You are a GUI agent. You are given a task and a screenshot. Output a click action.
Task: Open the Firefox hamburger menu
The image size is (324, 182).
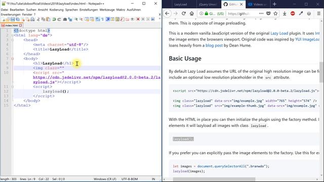click(x=318, y=14)
